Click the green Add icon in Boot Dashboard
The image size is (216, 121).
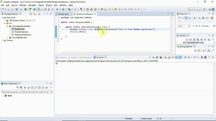coord(47,87)
